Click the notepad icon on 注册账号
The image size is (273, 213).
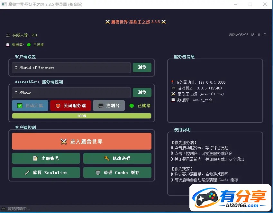click(x=35, y=158)
